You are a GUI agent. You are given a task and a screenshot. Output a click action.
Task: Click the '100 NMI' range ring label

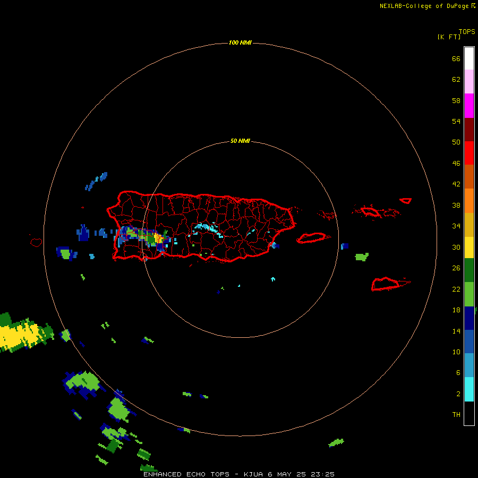click(240, 42)
